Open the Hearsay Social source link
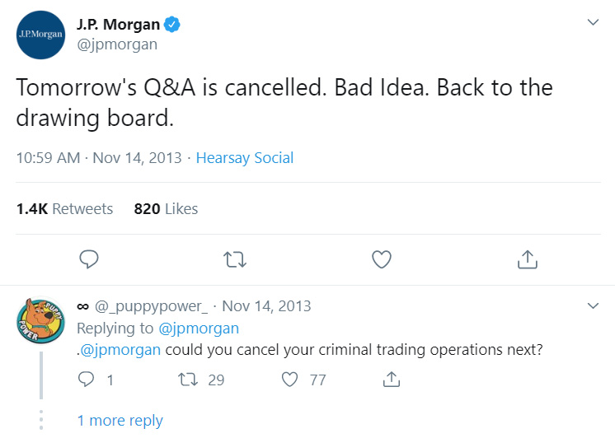615x438 pixels. pyautogui.click(x=244, y=158)
